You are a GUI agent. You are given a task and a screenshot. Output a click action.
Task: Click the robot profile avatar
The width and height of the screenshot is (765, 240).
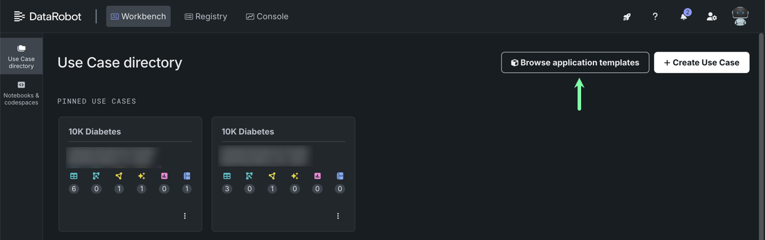tap(740, 16)
